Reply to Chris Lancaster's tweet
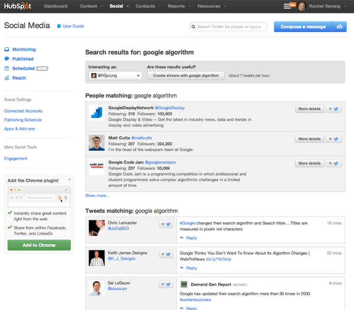The image size is (354, 310). tap(191, 238)
